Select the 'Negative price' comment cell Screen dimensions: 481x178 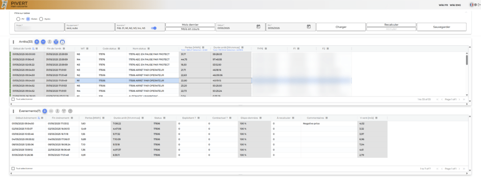tap(329, 124)
